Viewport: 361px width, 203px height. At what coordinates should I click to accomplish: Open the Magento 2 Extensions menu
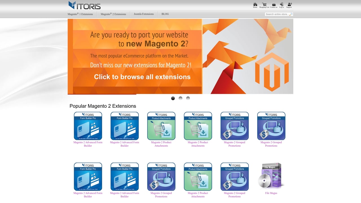(113, 14)
